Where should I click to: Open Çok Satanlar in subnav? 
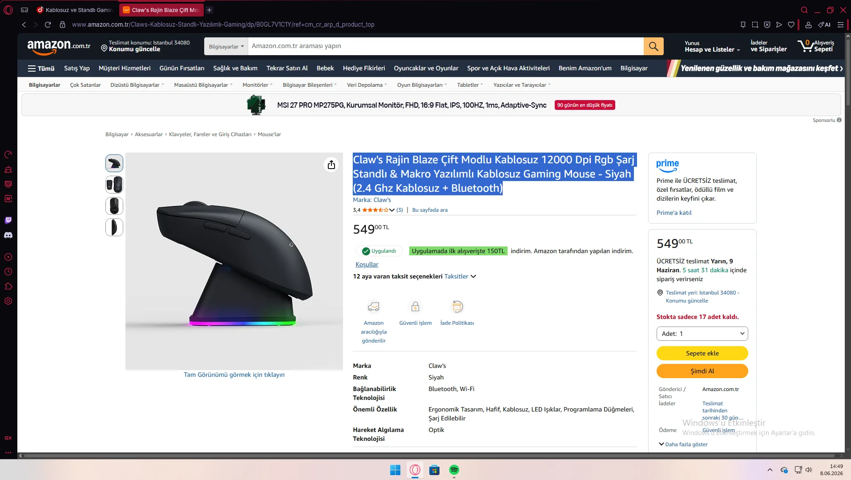(85, 85)
